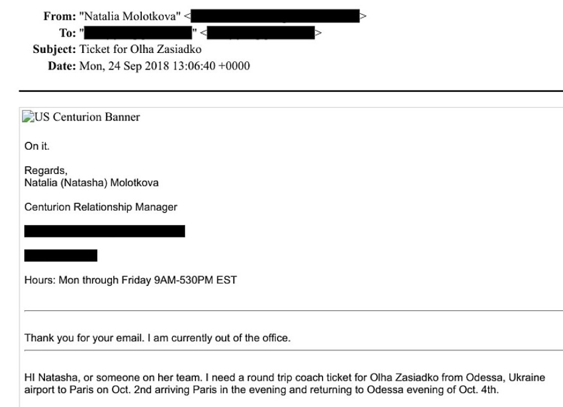
Task: Click the redacted recipient email address
Action: (x=262, y=33)
